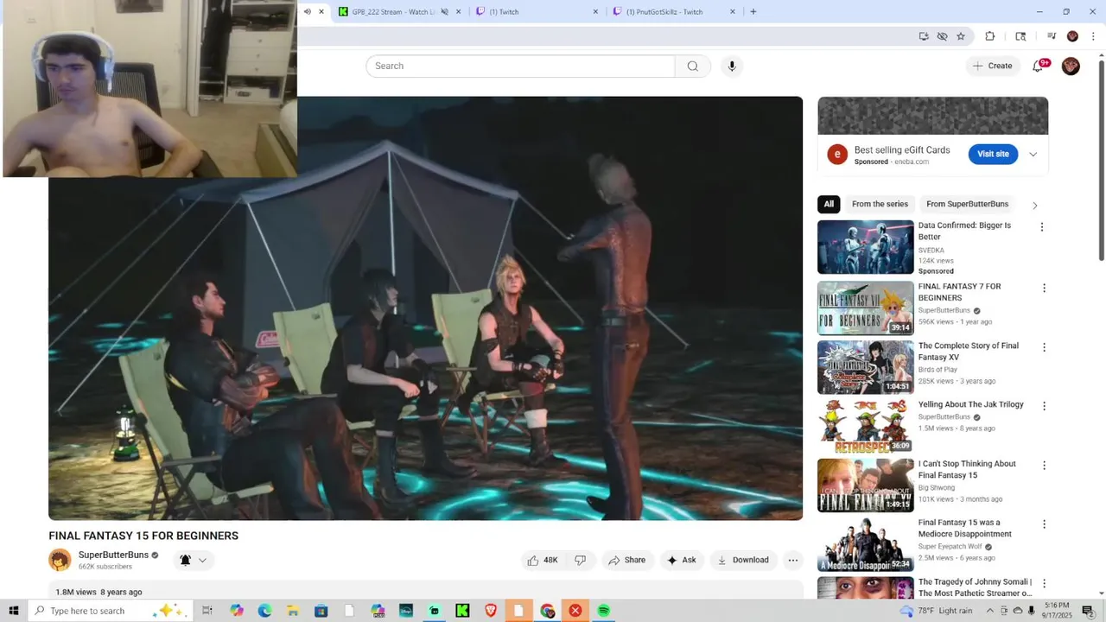The width and height of the screenshot is (1106, 622).
Task: Click the YouTube search magnifier button
Action: [x=692, y=66]
